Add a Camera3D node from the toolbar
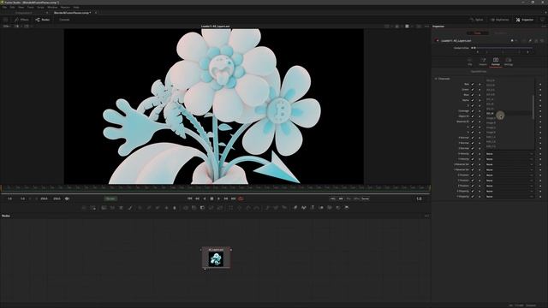 pos(330,208)
